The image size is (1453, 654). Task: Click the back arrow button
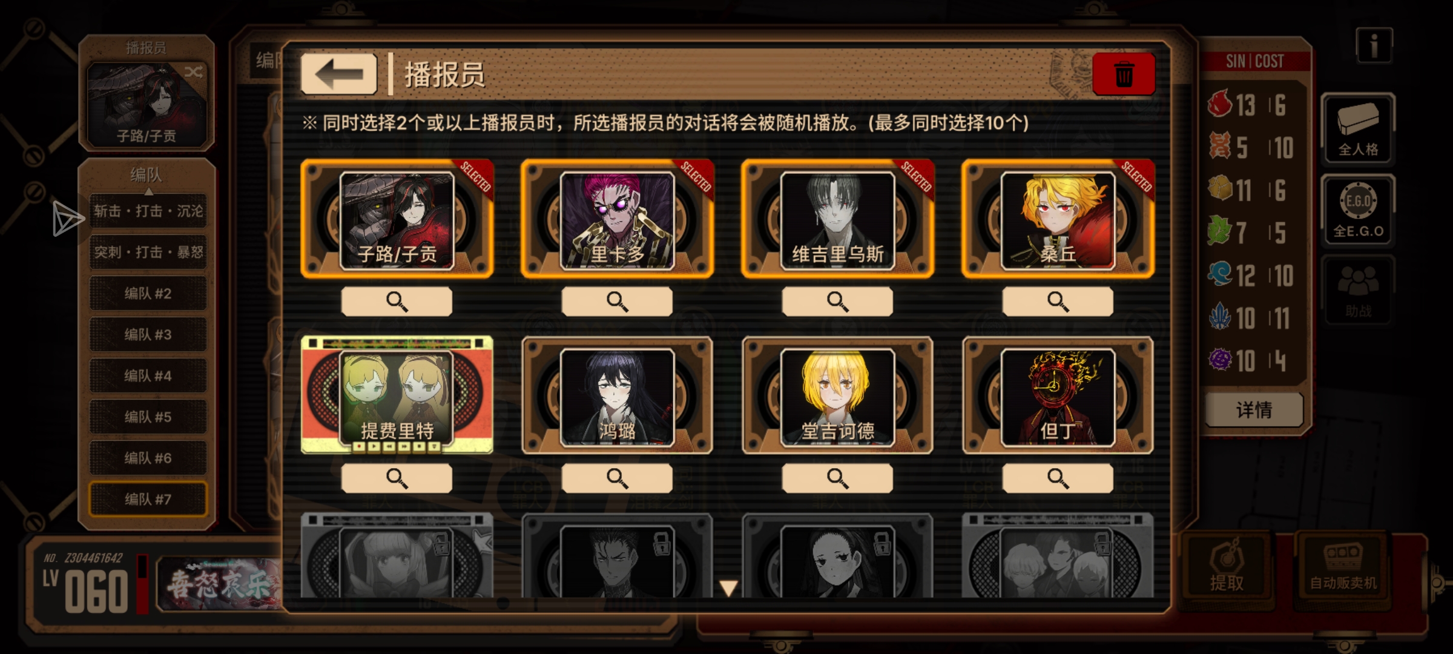click(339, 74)
